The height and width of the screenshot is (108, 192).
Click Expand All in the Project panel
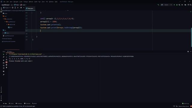point(15,7)
